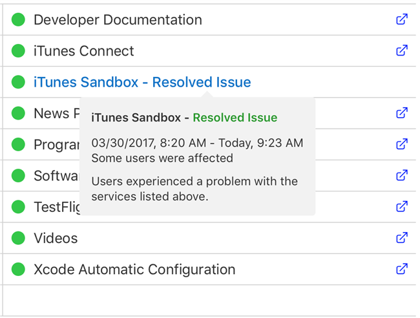Click green status dot beside iTunes Sandbox
The width and height of the screenshot is (420, 318).
point(18,82)
